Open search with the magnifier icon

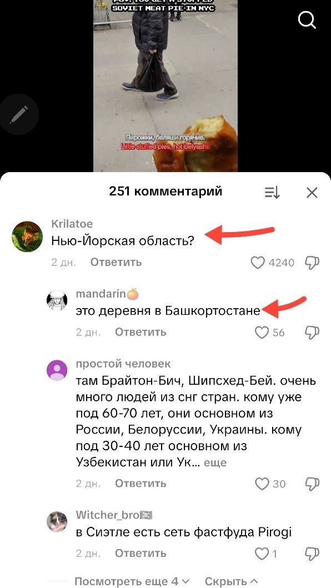point(307,19)
